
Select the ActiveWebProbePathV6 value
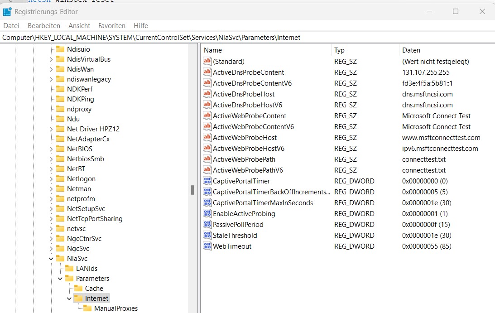click(248, 170)
